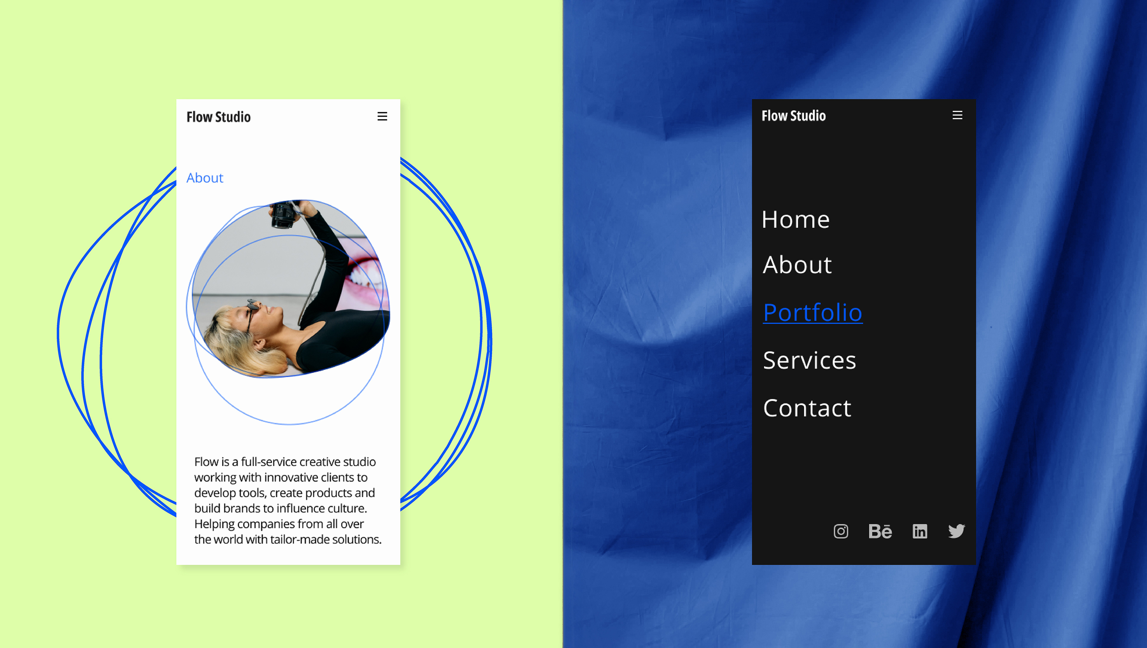Click the Flow studio description paragraph
The height and width of the screenshot is (648, 1147).
point(287,500)
